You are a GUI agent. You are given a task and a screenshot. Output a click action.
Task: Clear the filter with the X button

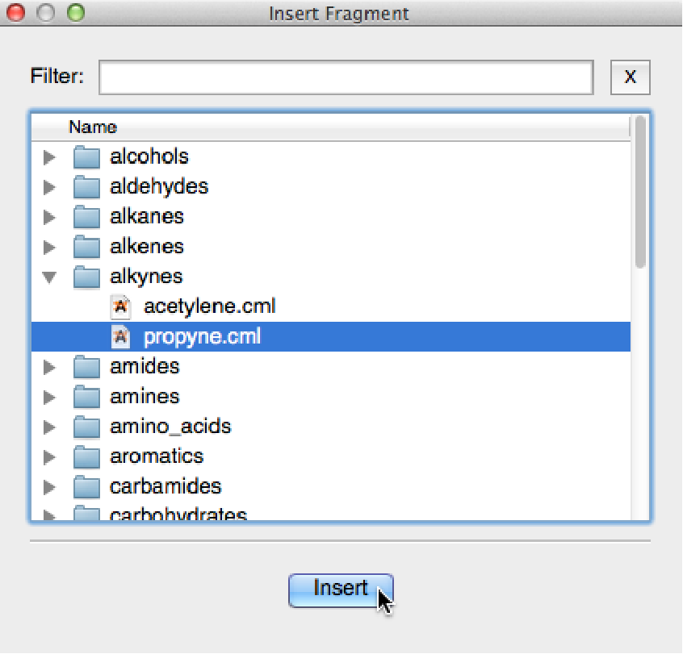click(631, 77)
